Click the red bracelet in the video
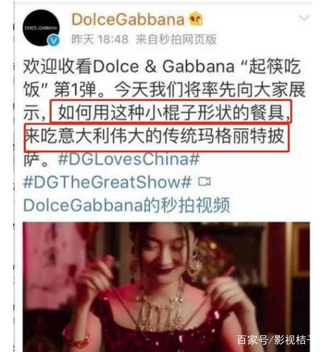 pyautogui.click(x=77, y=336)
